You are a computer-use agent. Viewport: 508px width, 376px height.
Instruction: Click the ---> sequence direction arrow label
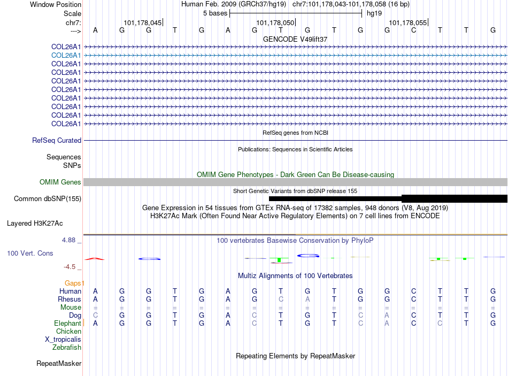point(75,31)
